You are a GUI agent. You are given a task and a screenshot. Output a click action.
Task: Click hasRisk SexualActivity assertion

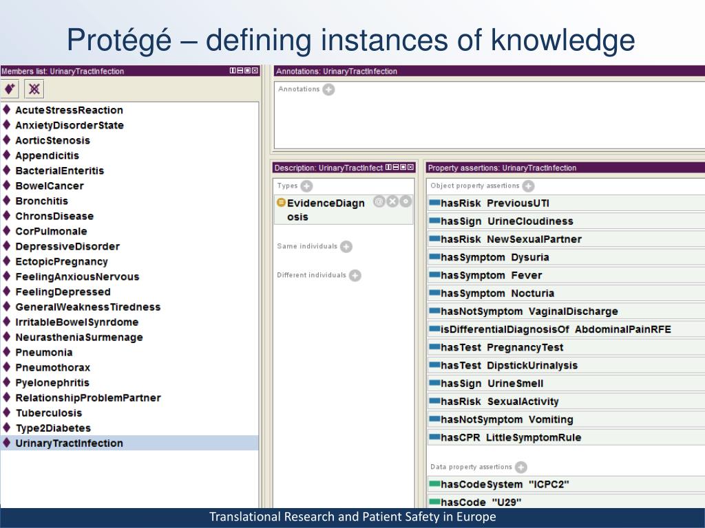click(567, 401)
